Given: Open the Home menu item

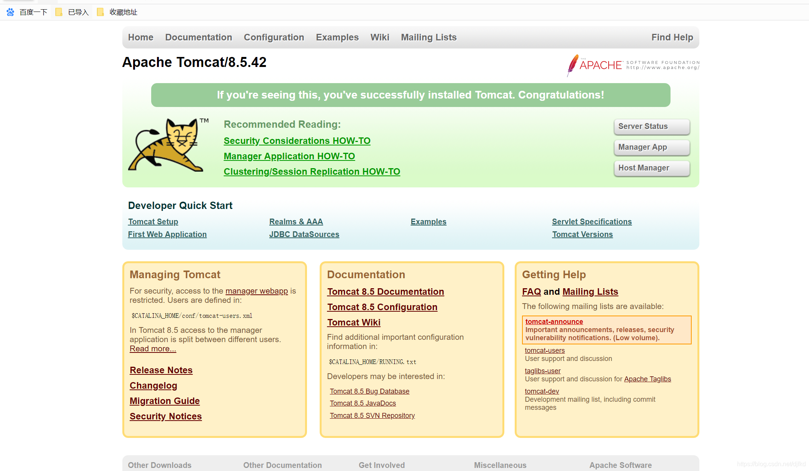Looking at the screenshot, I should 141,37.
